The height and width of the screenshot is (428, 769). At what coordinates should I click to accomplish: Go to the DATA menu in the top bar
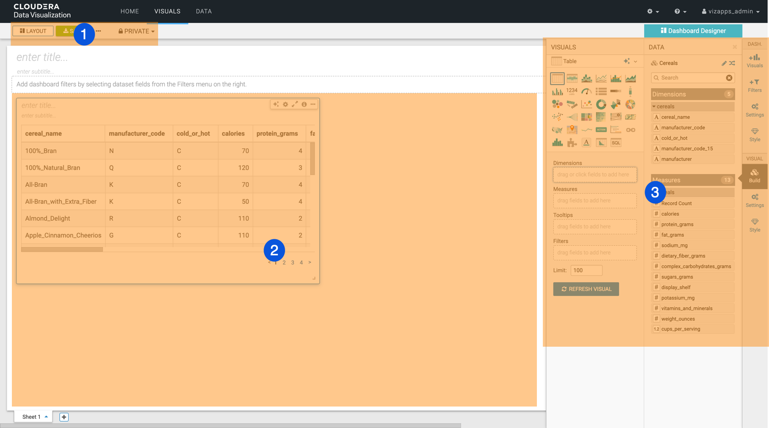204,11
